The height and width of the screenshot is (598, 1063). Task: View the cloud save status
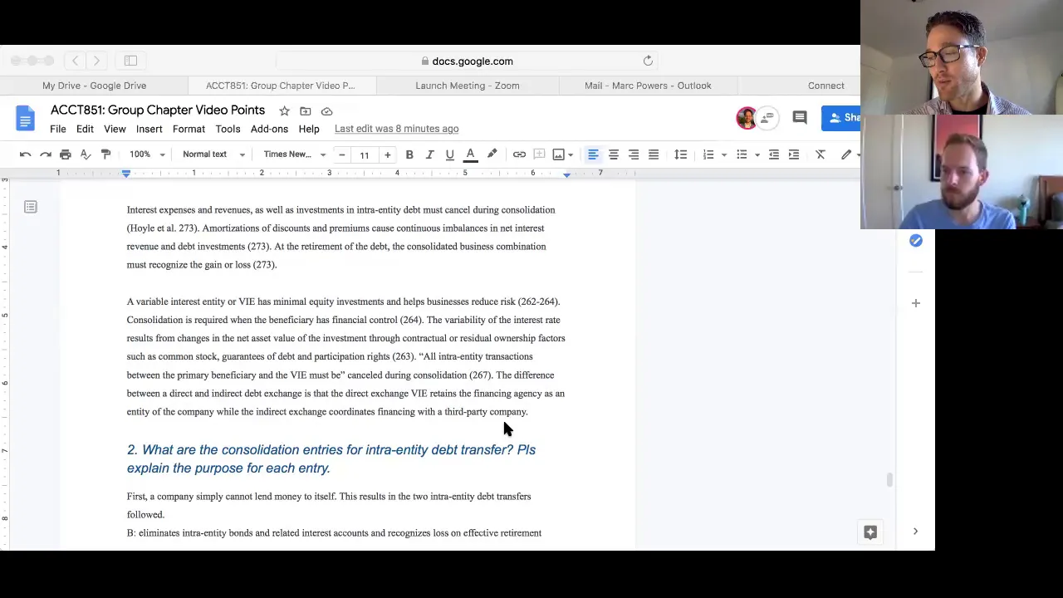tap(327, 110)
